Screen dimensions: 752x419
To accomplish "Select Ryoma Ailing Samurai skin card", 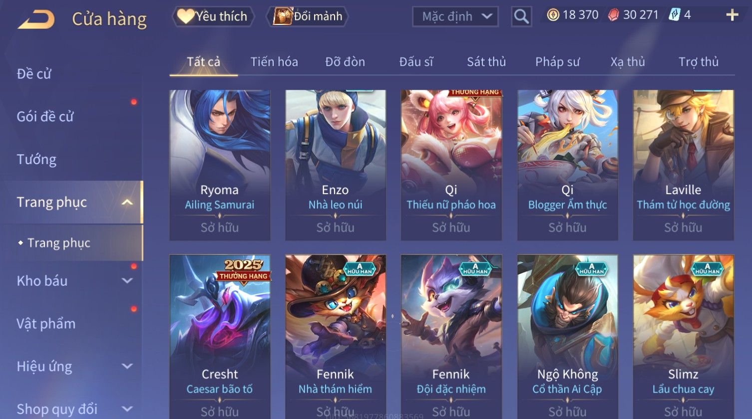I will tap(220, 165).
